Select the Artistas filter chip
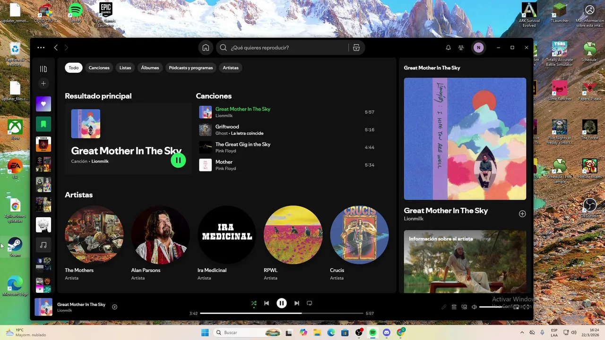This screenshot has width=605, height=340. [231, 68]
